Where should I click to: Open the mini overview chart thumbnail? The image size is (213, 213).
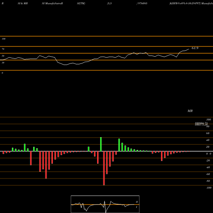105,204
